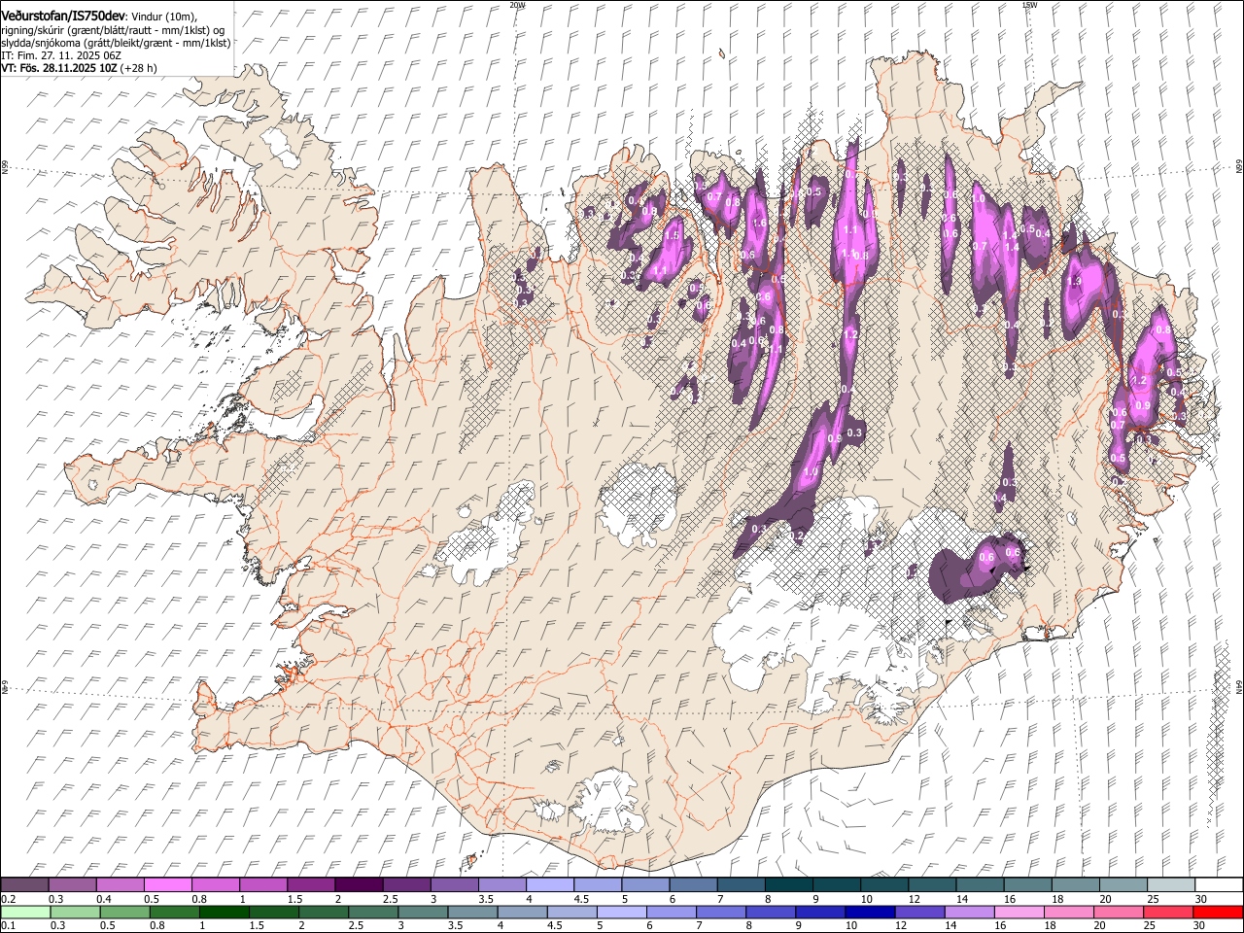Pick upper legend swatch starting at 10
1244x933 pixels.
pyautogui.click(x=883, y=885)
